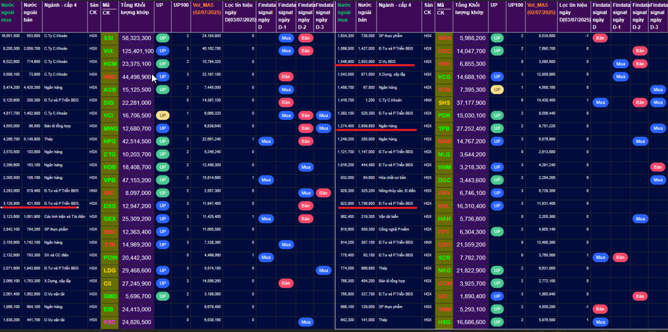The image size is (668, 332).
Task: Select the GMD ticker cell
Action: pyautogui.click(x=110, y=296)
